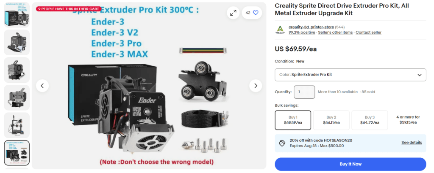434x173 pixels.
Task: Select the first product thumbnail image
Action: [x=17, y=15]
